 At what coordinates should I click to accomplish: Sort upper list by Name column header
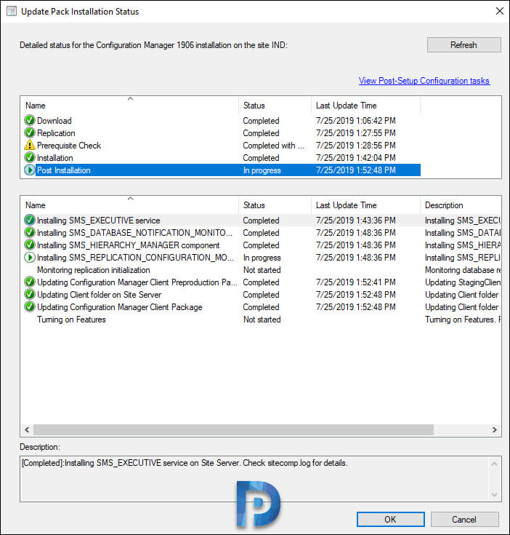coord(130,106)
